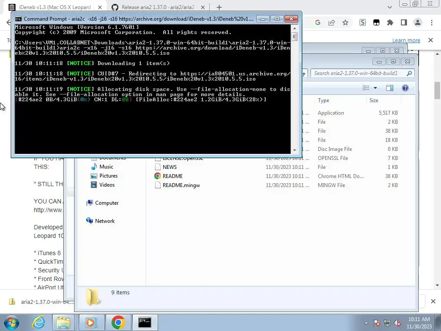Image resolution: width=441 pixels, height=331 pixels.
Task: Show hidden tray icons arrow
Action: point(366,323)
